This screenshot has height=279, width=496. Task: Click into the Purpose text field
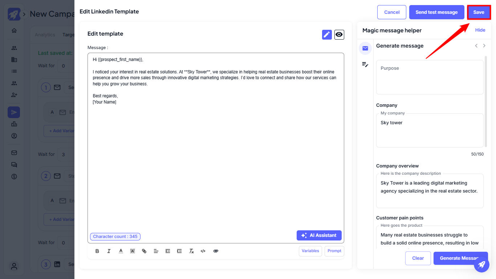(430, 77)
